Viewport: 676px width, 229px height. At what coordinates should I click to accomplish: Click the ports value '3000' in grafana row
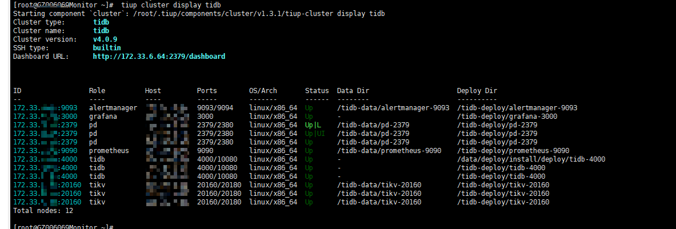(x=205, y=116)
